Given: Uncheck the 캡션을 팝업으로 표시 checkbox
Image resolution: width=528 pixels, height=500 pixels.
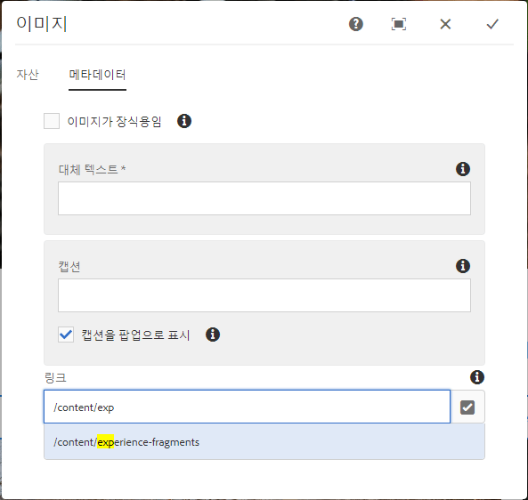Looking at the screenshot, I should point(66,335).
